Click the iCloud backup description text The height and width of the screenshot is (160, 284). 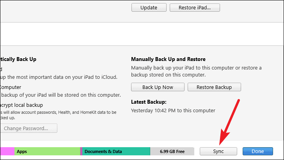click(x=59, y=77)
